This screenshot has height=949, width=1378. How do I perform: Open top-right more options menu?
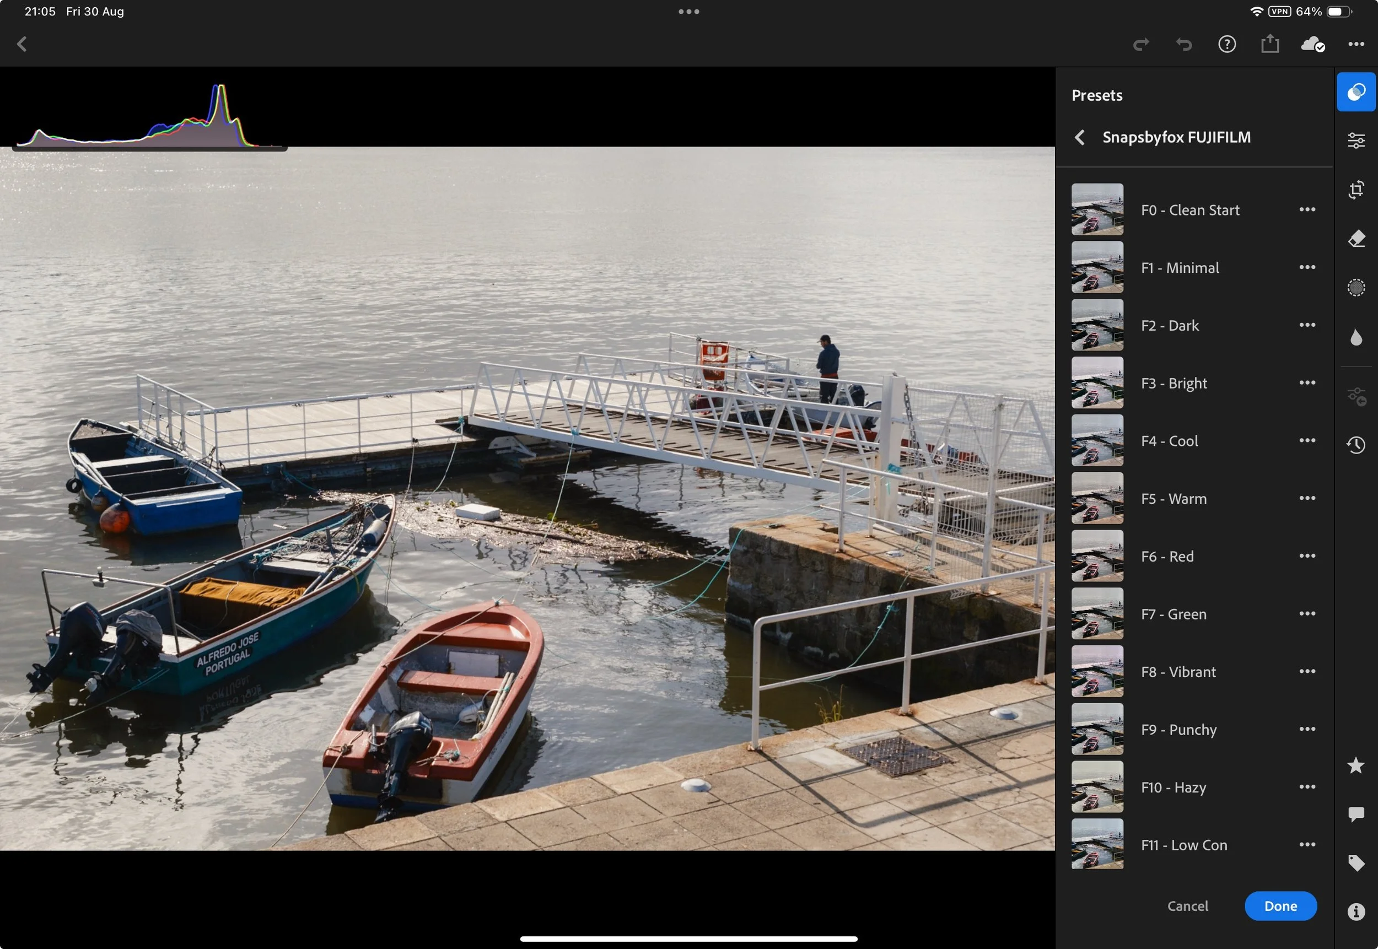point(1355,45)
